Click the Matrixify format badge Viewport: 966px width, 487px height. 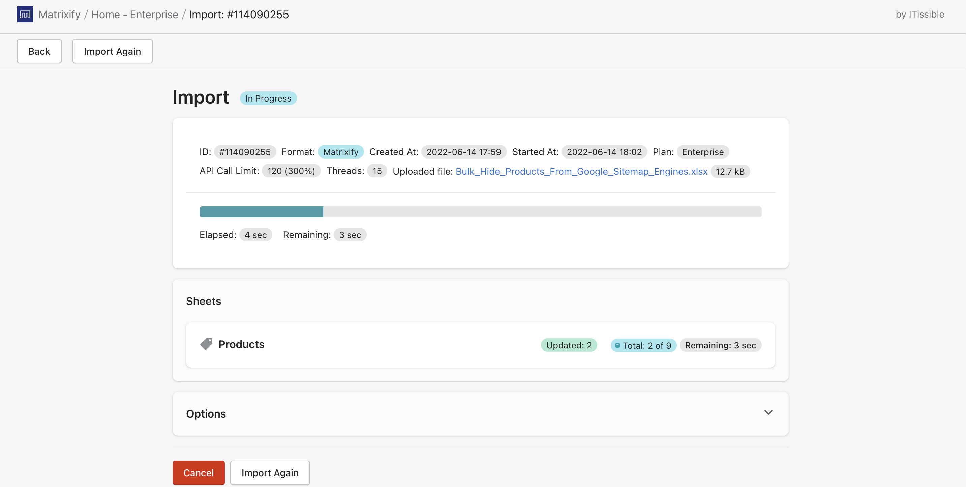tap(340, 151)
